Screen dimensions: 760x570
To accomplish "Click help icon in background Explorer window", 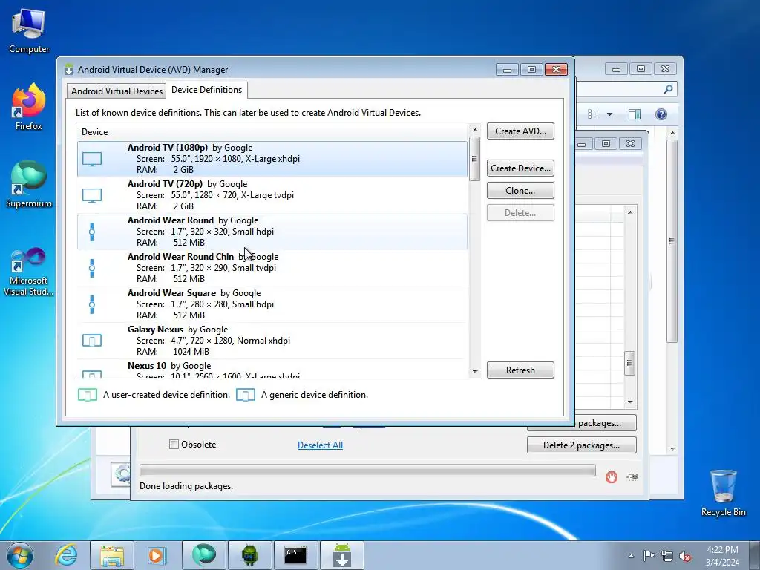I will tap(661, 114).
